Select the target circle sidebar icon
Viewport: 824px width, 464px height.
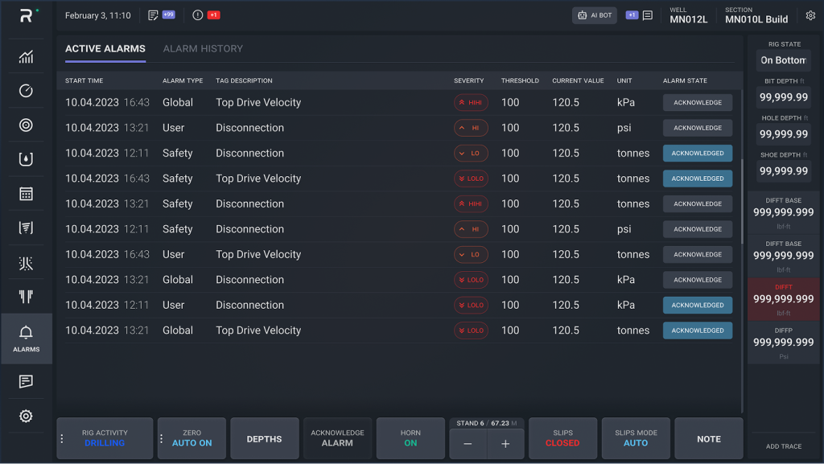[26, 125]
